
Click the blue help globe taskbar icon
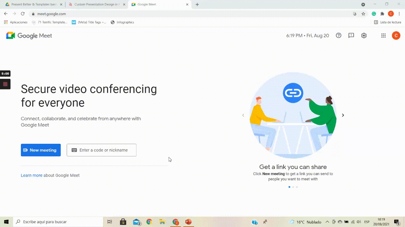point(254,222)
